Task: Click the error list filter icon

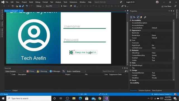Action: 63,71
